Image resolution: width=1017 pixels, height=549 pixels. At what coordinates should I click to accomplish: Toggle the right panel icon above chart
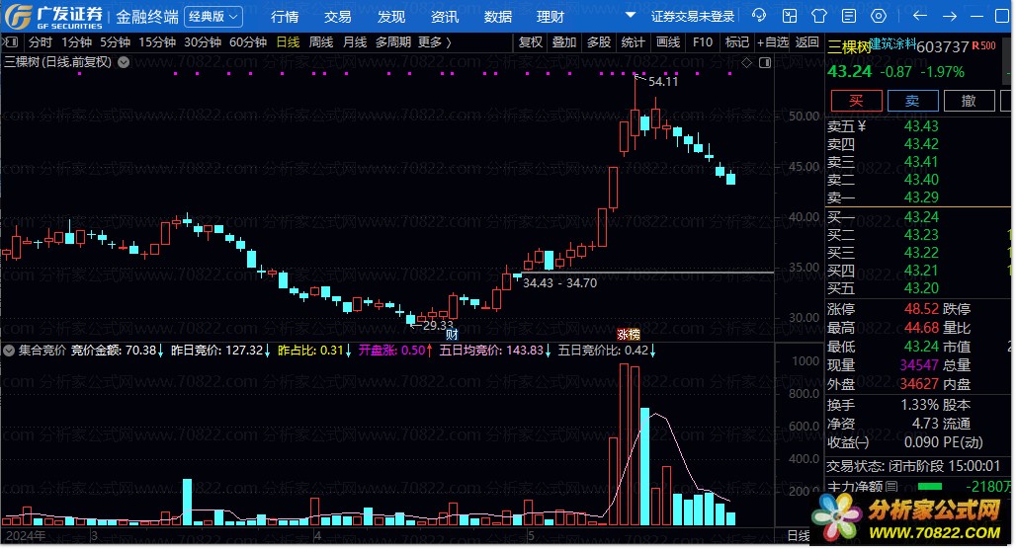(765, 63)
